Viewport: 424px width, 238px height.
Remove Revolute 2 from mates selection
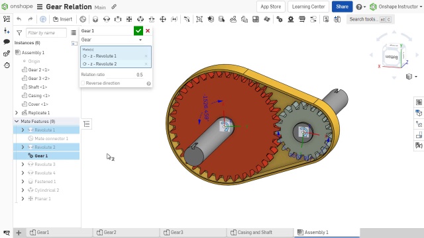(x=146, y=64)
